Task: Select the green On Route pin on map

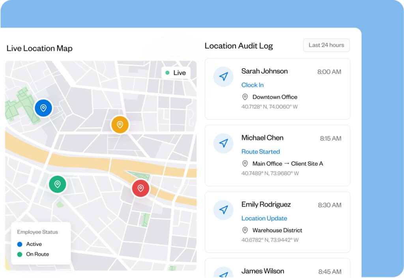Action: [58, 184]
